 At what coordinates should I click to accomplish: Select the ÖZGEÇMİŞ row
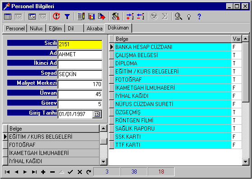(173, 112)
